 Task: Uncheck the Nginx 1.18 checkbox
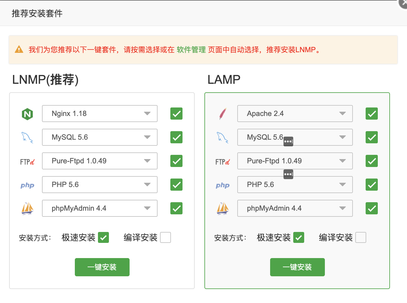[176, 114]
